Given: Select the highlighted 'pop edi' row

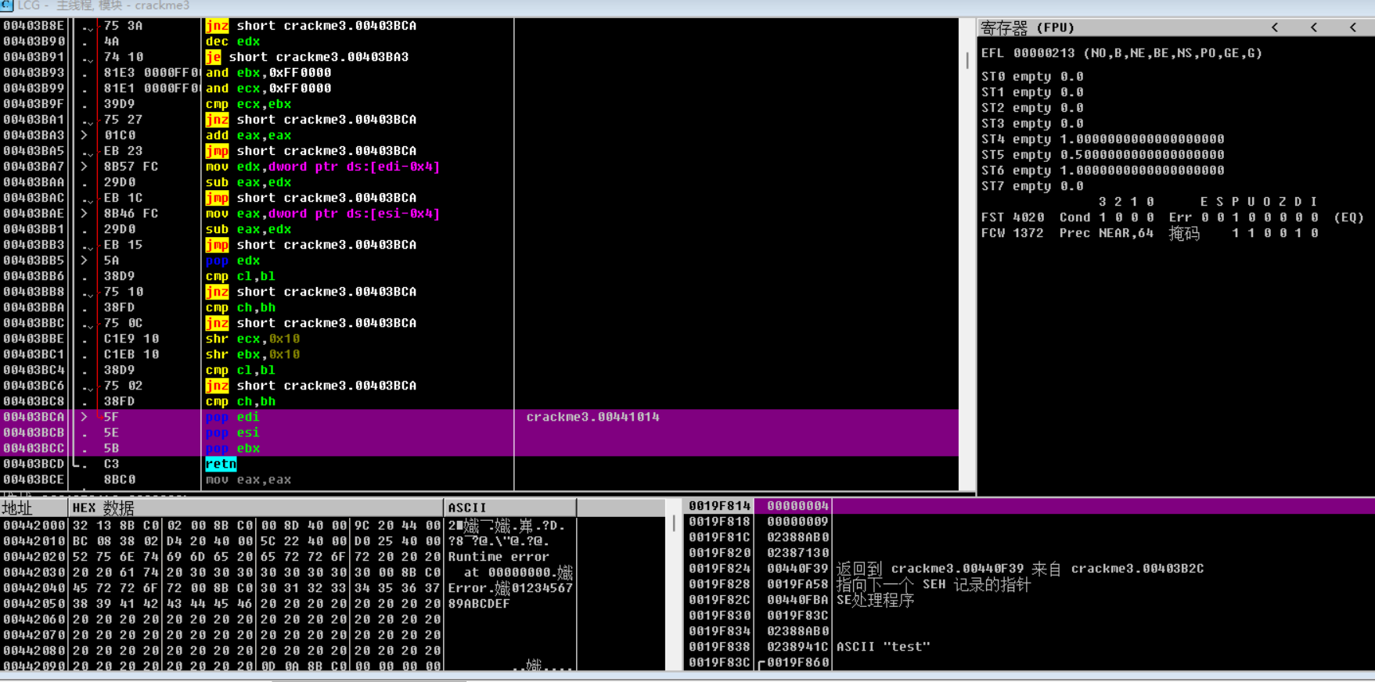Looking at the screenshot, I should pos(479,417).
